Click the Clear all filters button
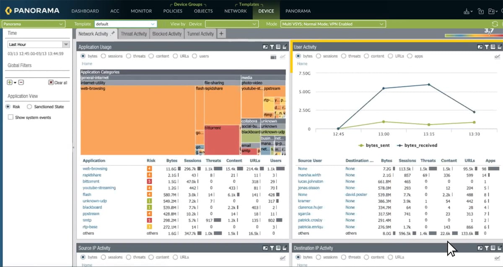Screen dimensions: 503x267 [x=58, y=83]
